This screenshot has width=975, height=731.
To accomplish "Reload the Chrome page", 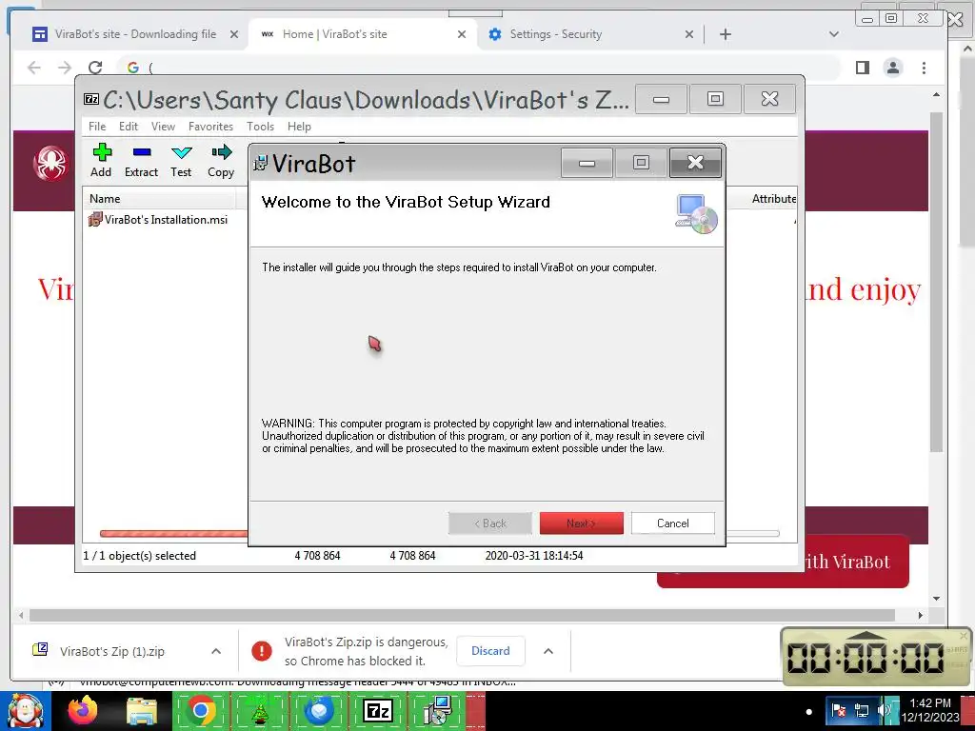I will [95, 68].
